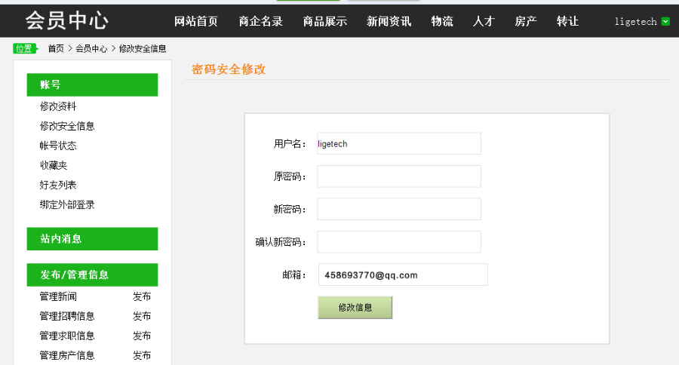Click the 密码安全修改 page heading
Viewport: 679px width, 365px height.
point(229,69)
